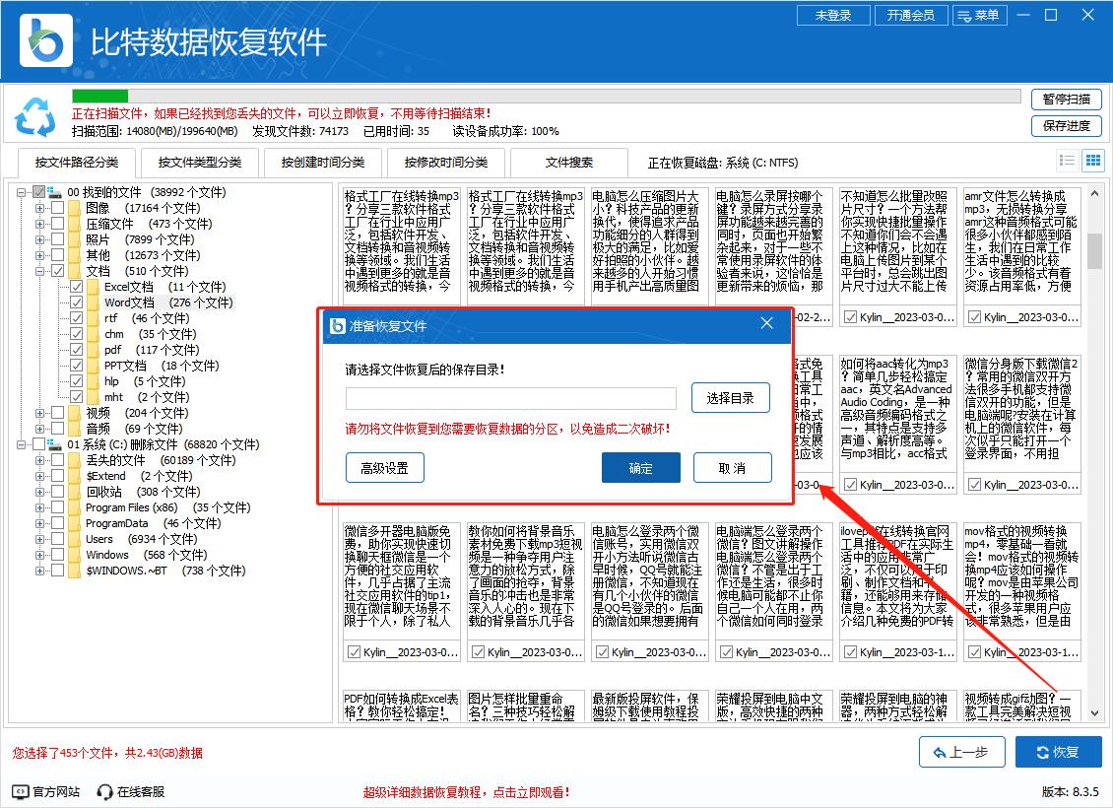Click the 选择目录 button

tap(730, 398)
